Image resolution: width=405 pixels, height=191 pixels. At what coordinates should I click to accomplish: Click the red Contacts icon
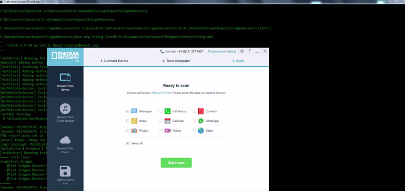coord(201,111)
